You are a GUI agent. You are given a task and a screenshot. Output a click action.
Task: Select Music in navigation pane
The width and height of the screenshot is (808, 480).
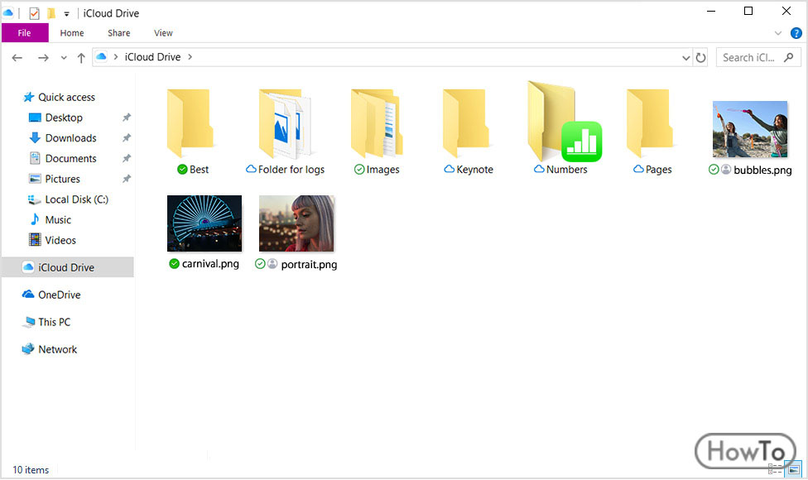click(58, 220)
